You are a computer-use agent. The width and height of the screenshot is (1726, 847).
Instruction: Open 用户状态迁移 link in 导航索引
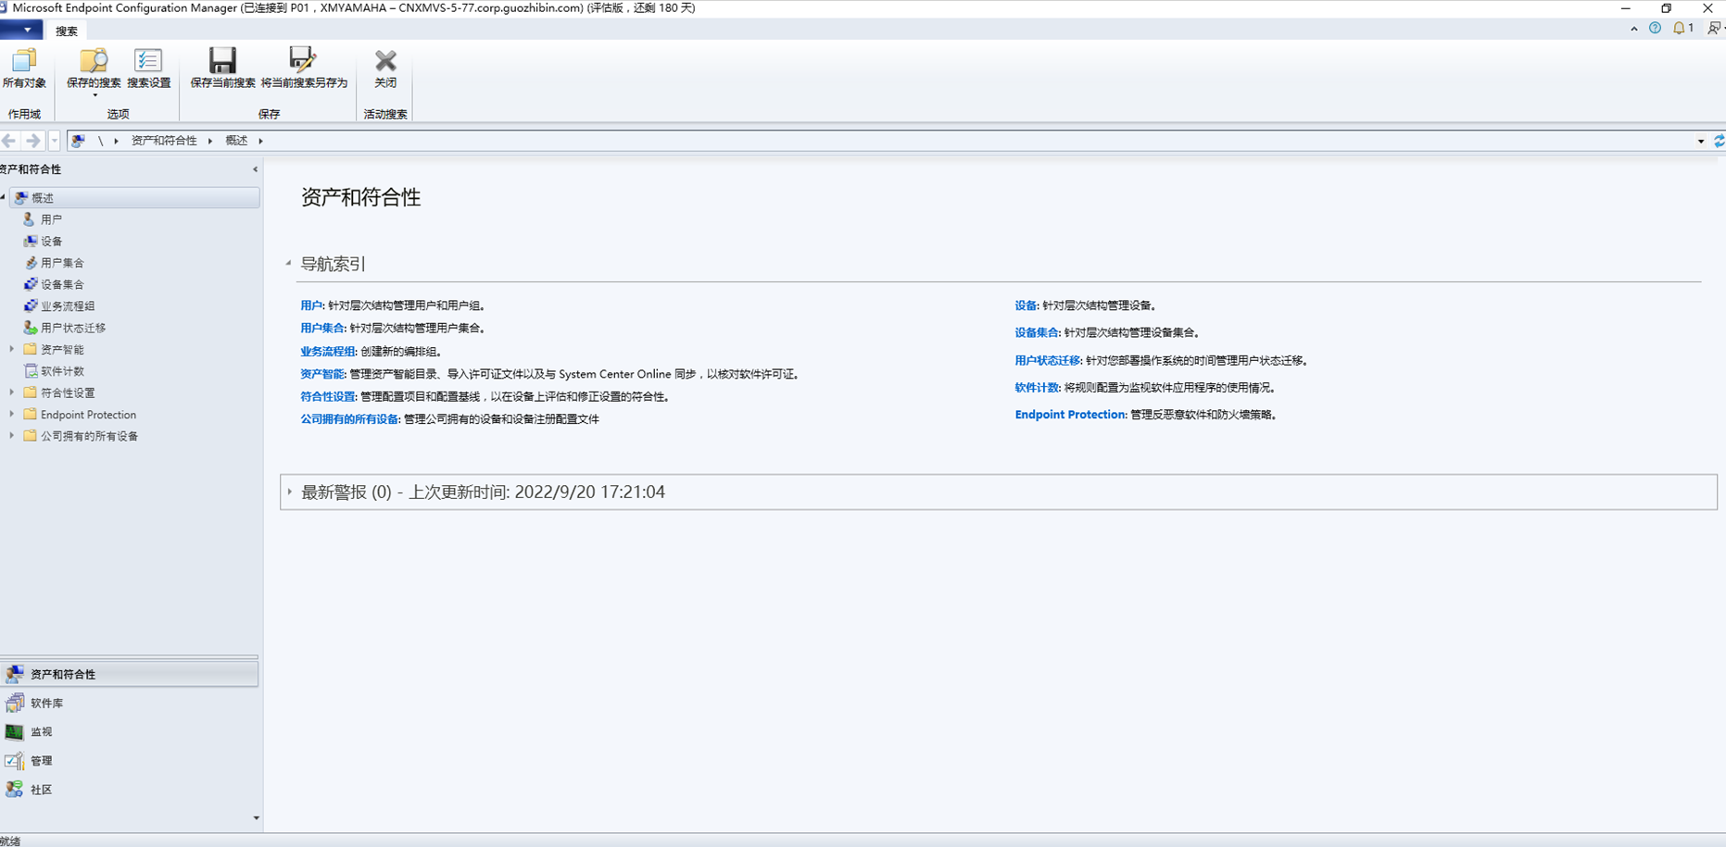point(1048,360)
